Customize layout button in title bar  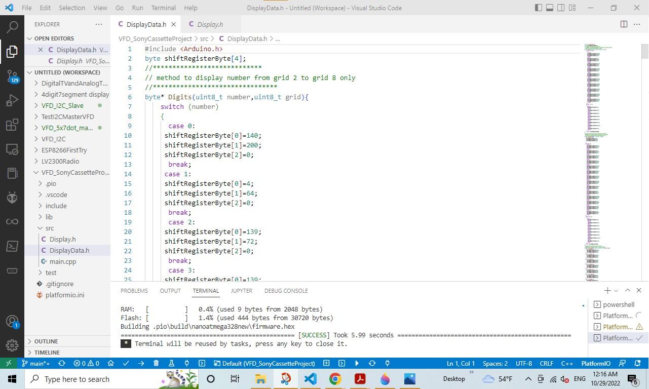pos(572,8)
